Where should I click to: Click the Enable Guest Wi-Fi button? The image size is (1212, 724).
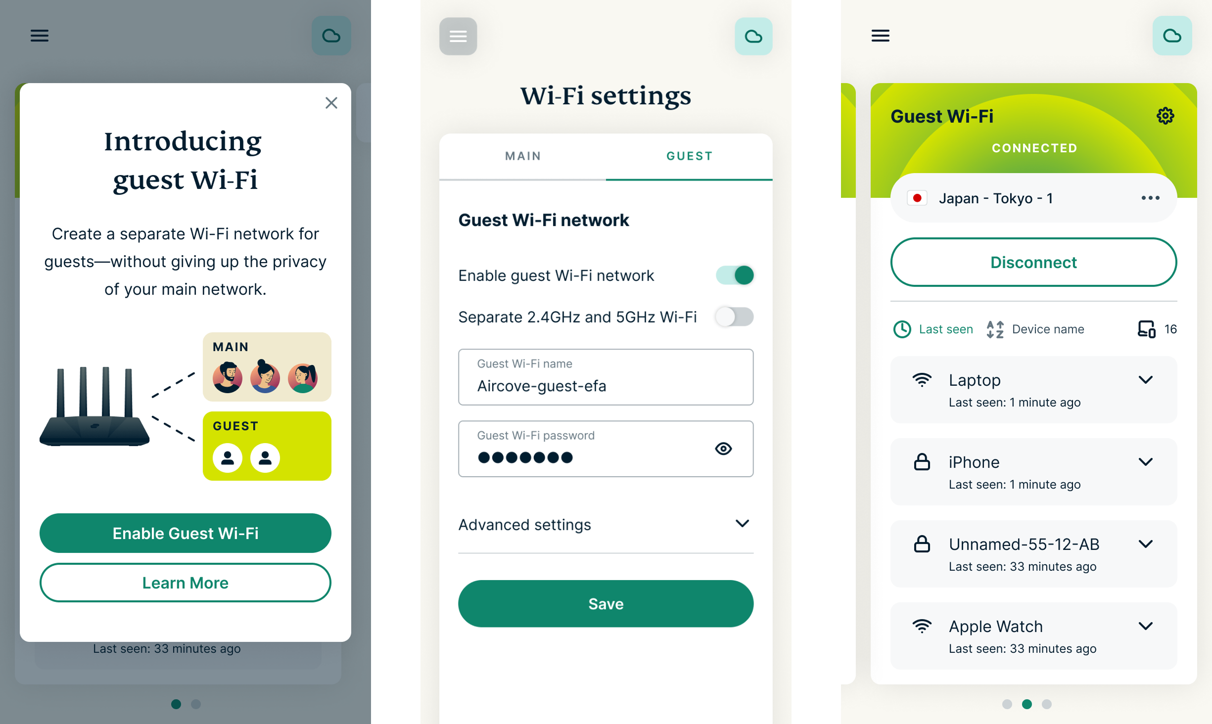click(x=186, y=532)
